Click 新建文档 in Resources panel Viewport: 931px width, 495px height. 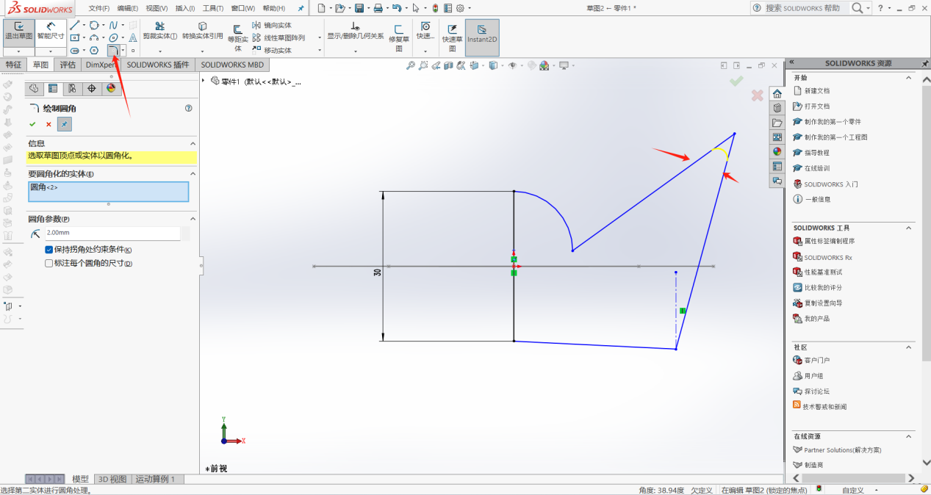coord(811,91)
